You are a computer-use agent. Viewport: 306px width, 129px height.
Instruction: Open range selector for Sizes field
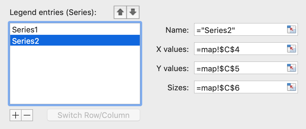pos(292,87)
